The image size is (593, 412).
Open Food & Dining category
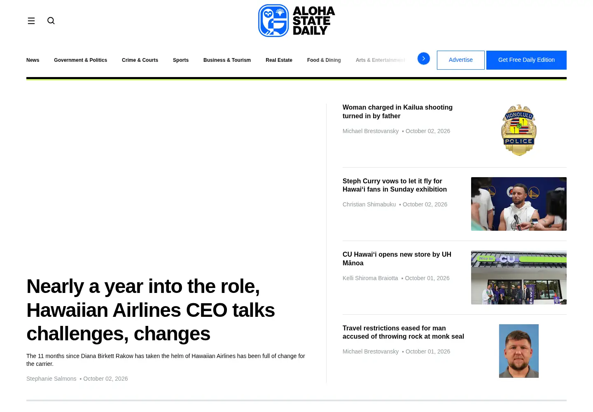(324, 60)
